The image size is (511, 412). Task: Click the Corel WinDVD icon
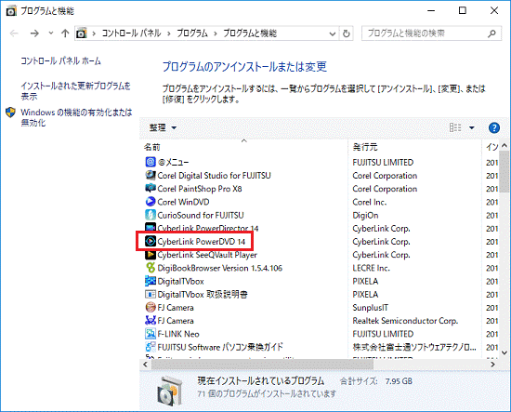[x=151, y=202]
